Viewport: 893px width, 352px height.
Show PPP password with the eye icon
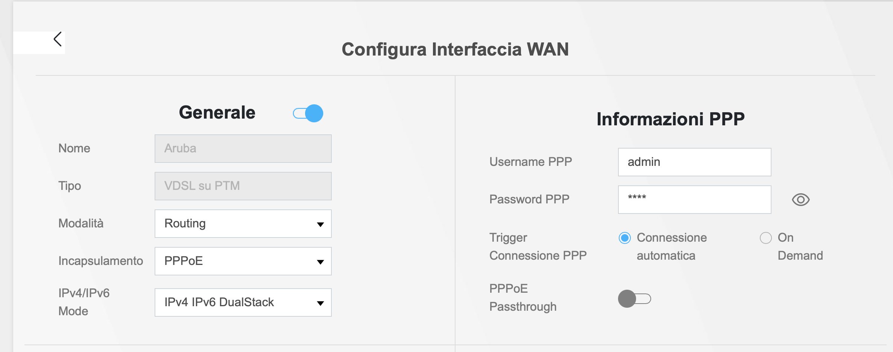click(800, 200)
